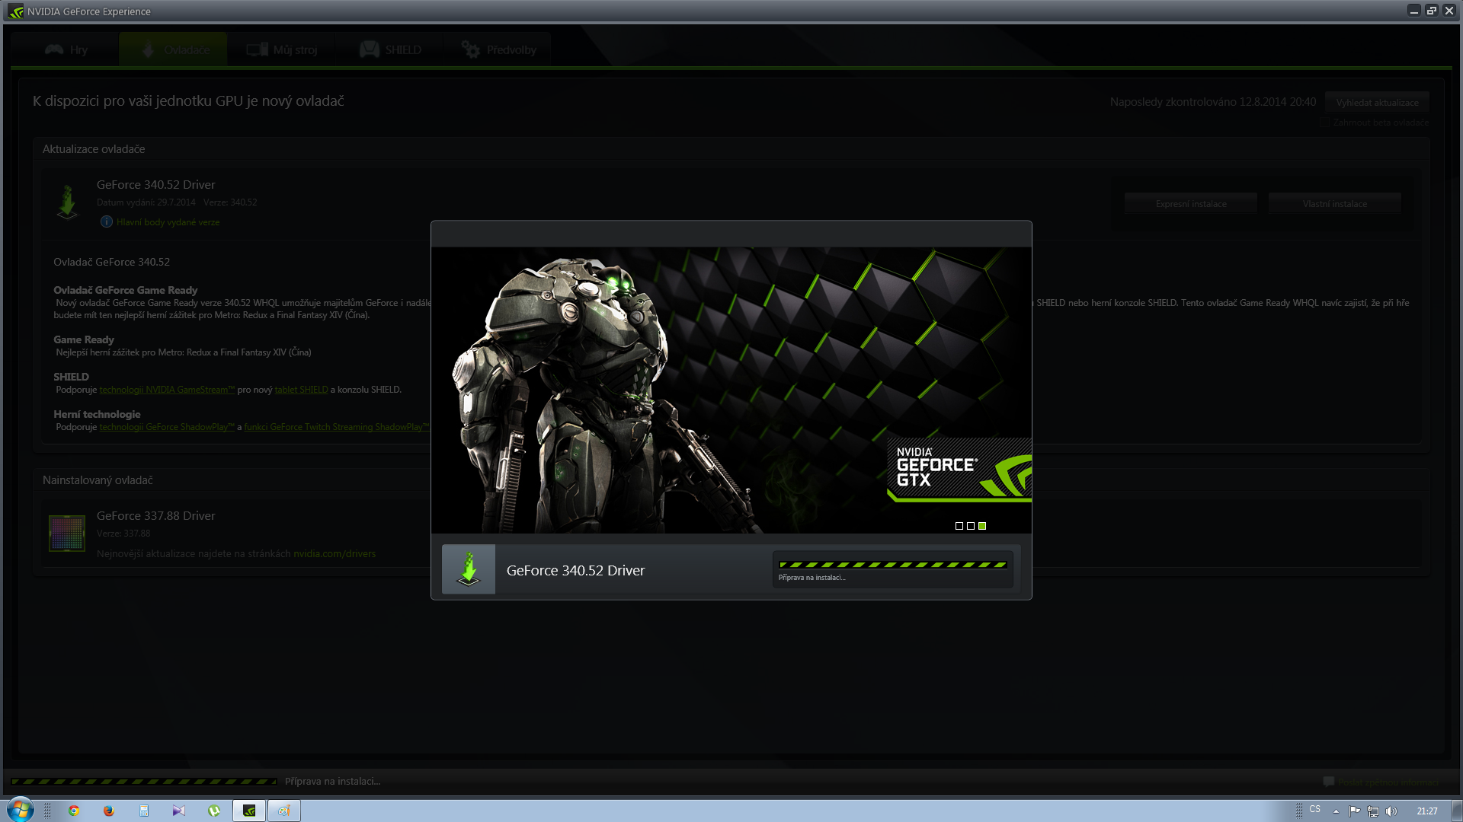Click the second slideshow indicator square
This screenshot has width=1463, height=822.
pyautogui.click(x=971, y=526)
